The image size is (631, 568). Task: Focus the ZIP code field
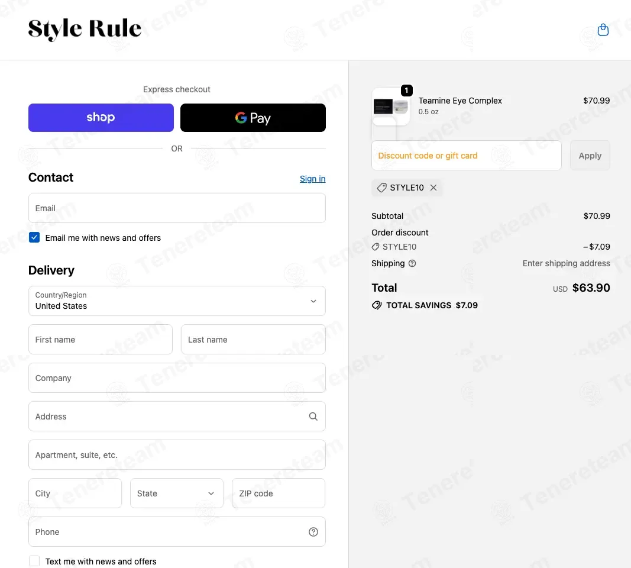pos(279,493)
